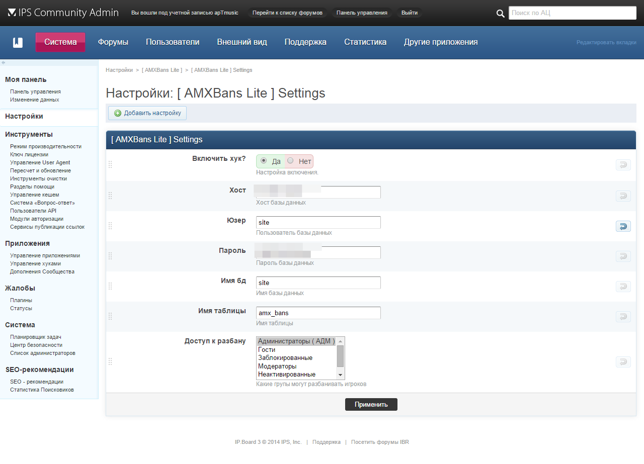Image resolution: width=644 pixels, height=464 pixels.
Task: Click the drag handle of the 'Имя бд' row
Action: coord(110,286)
